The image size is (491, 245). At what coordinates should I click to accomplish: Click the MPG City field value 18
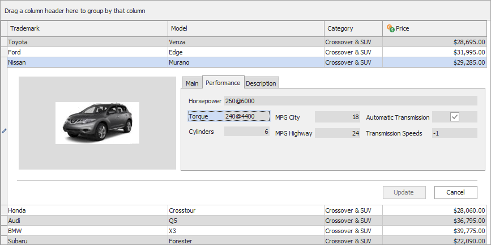point(338,117)
